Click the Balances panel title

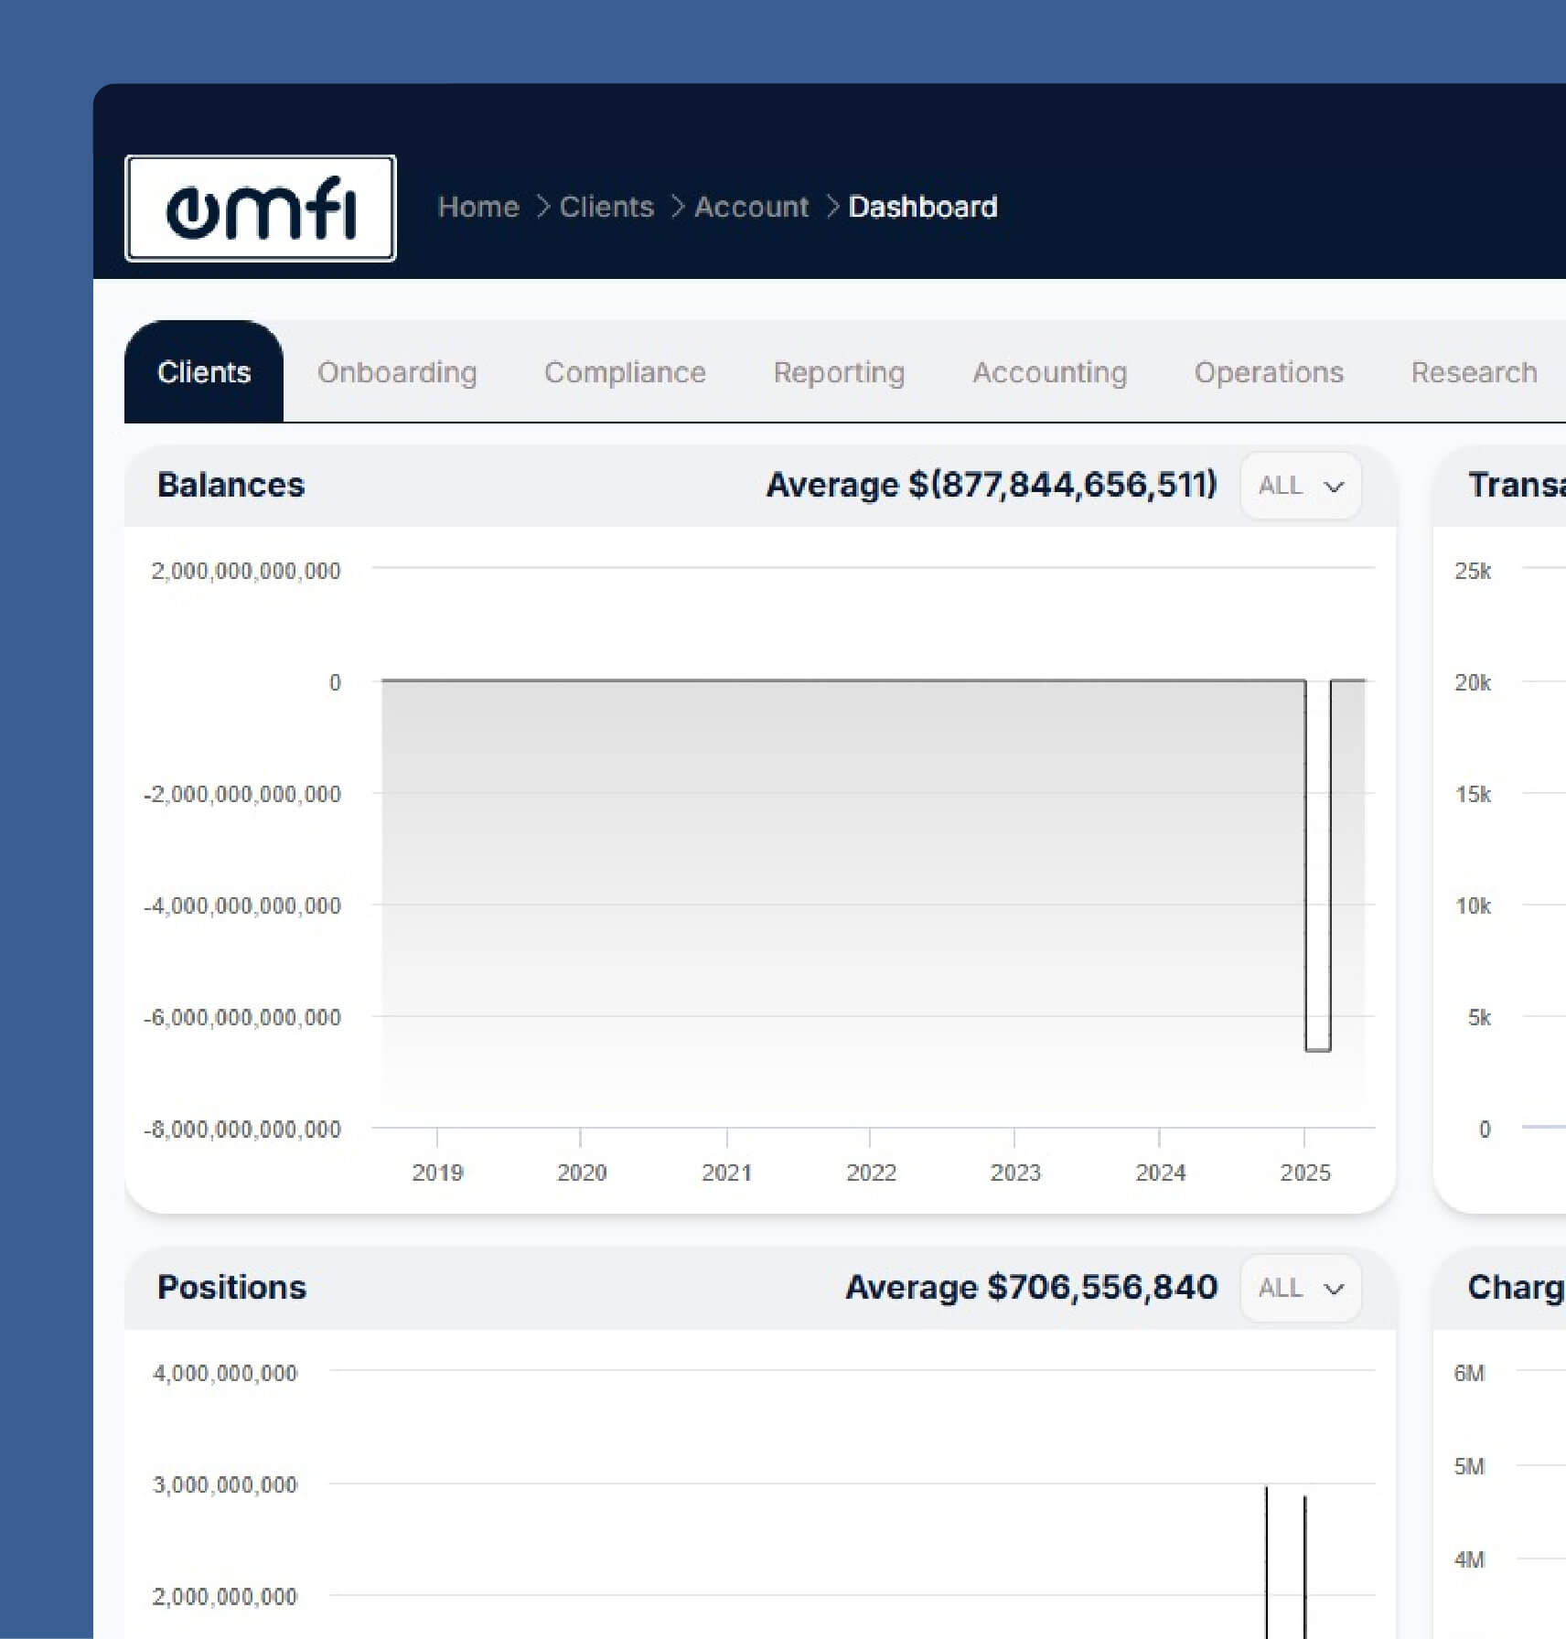point(231,485)
